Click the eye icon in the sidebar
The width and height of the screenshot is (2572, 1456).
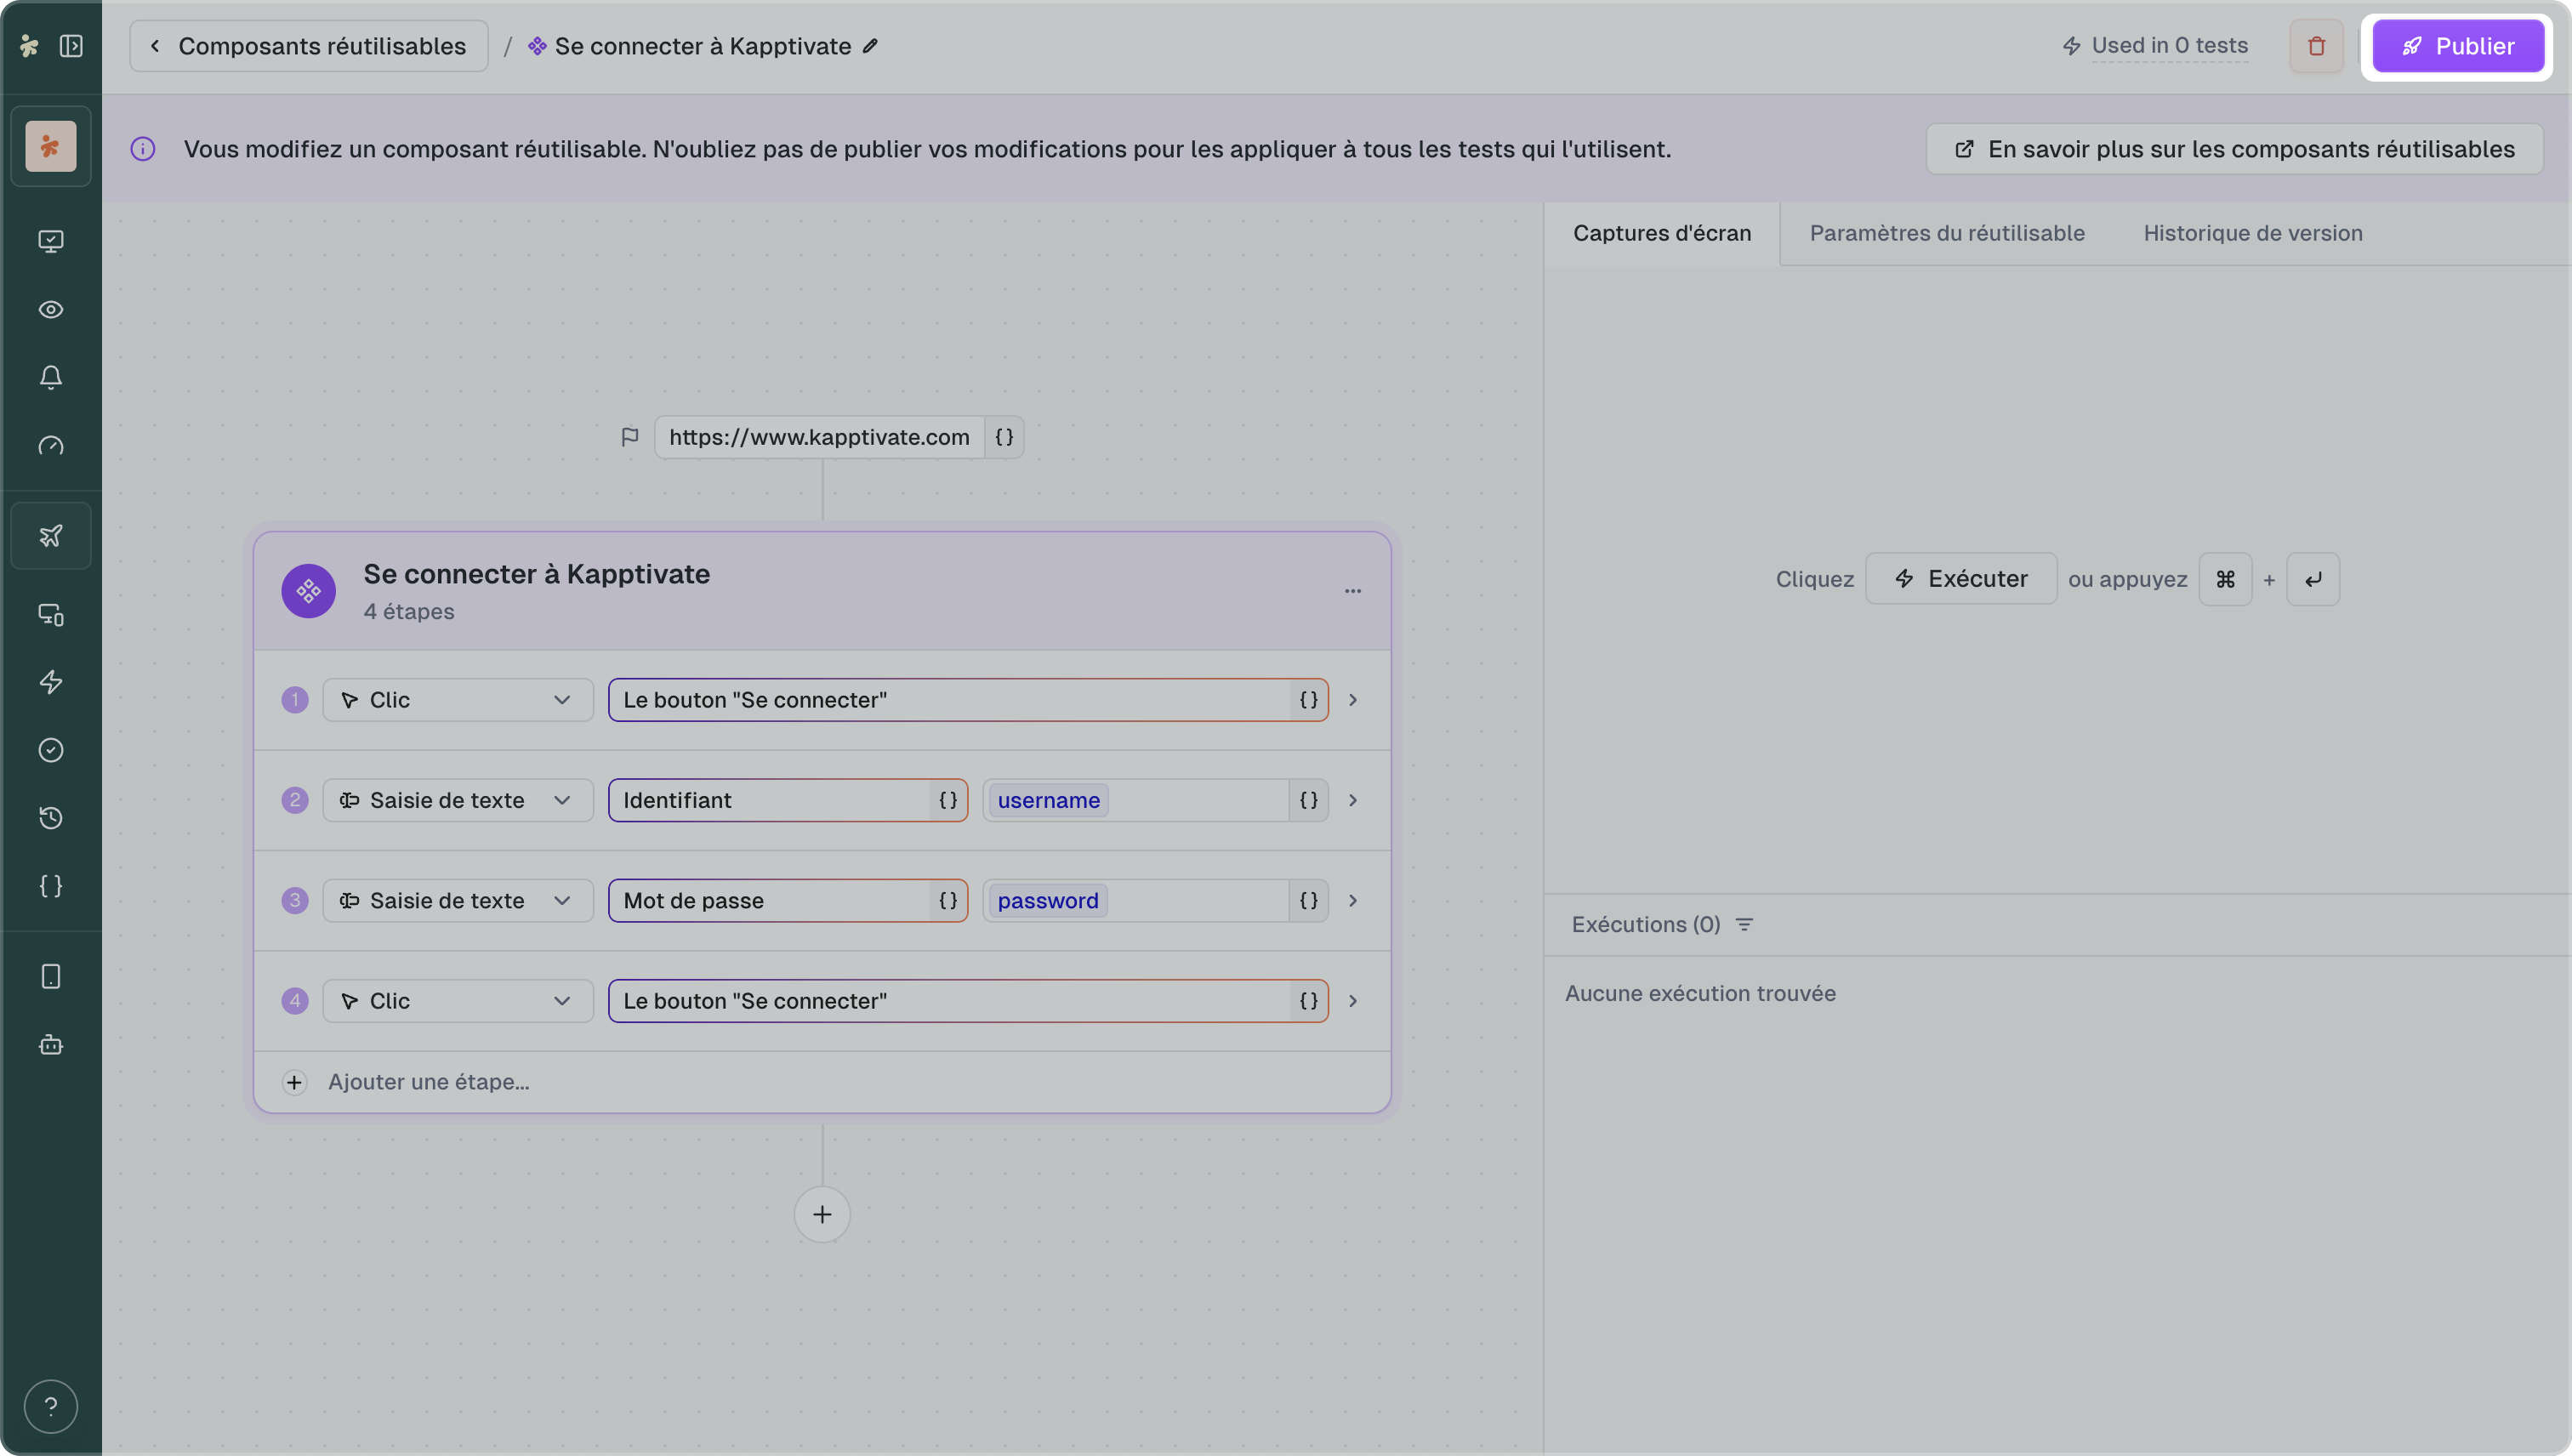pyautogui.click(x=51, y=309)
